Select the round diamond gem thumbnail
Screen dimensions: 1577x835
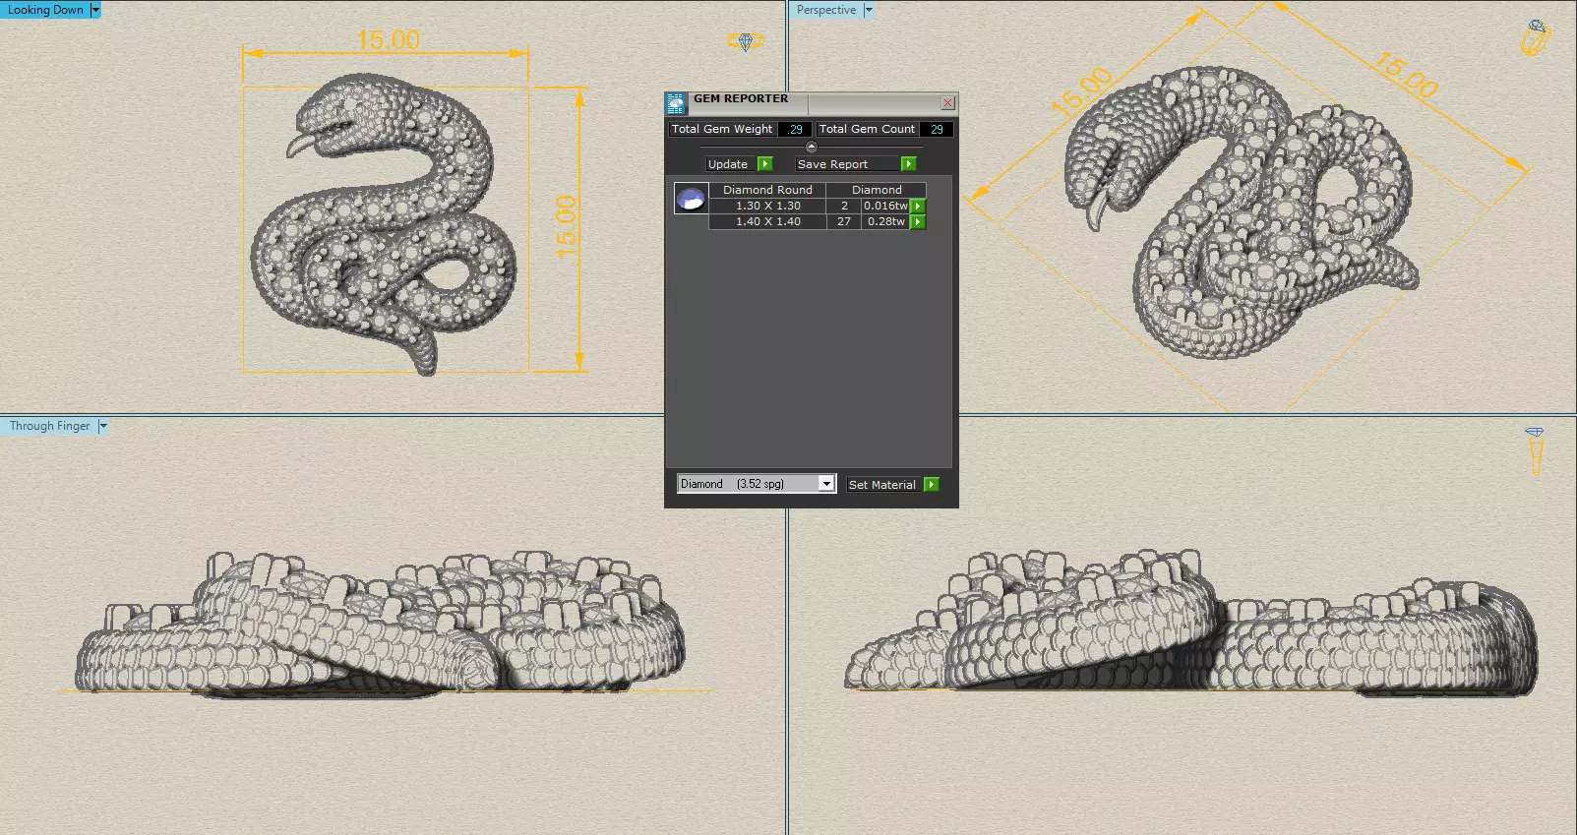click(x=691, y=199)
